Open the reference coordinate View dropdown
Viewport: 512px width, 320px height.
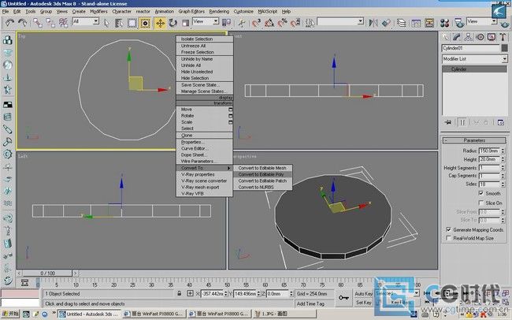click(x=206, y=21)
